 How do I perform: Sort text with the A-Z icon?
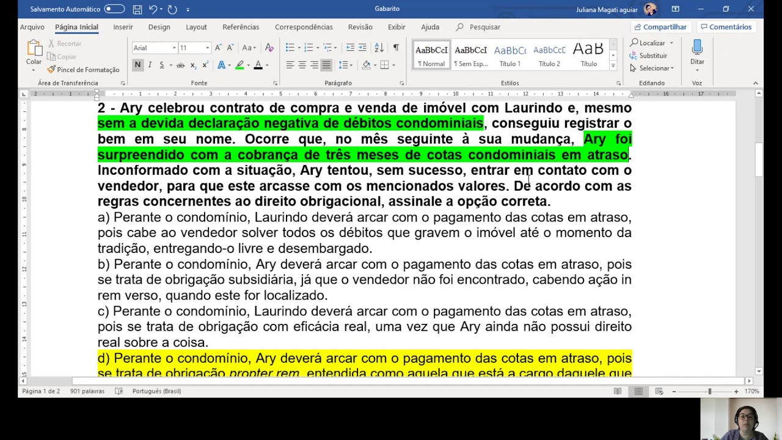click(x=379, y=48)
